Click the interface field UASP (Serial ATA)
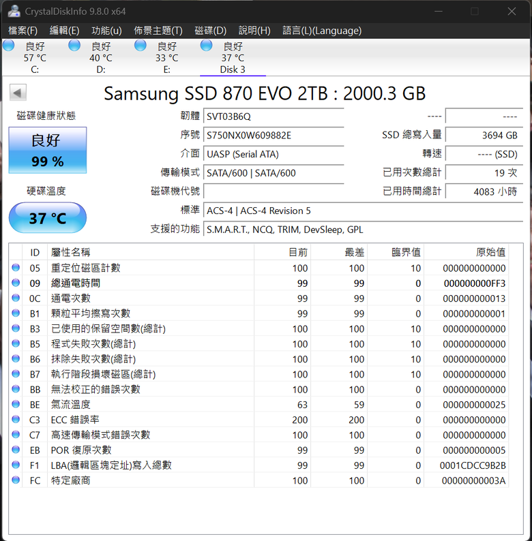Image resolution: width=532 pixels, height=541 pixels. tap(274, 154)
